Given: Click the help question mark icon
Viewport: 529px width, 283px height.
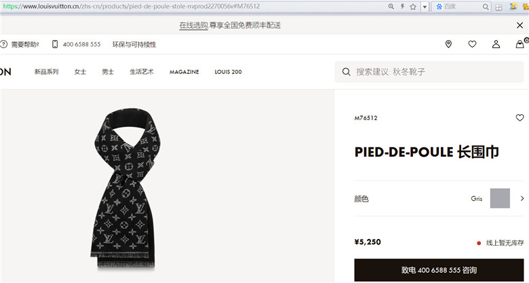Looking at the screenshot, I should pyautogui.click(x=3, y=44).
